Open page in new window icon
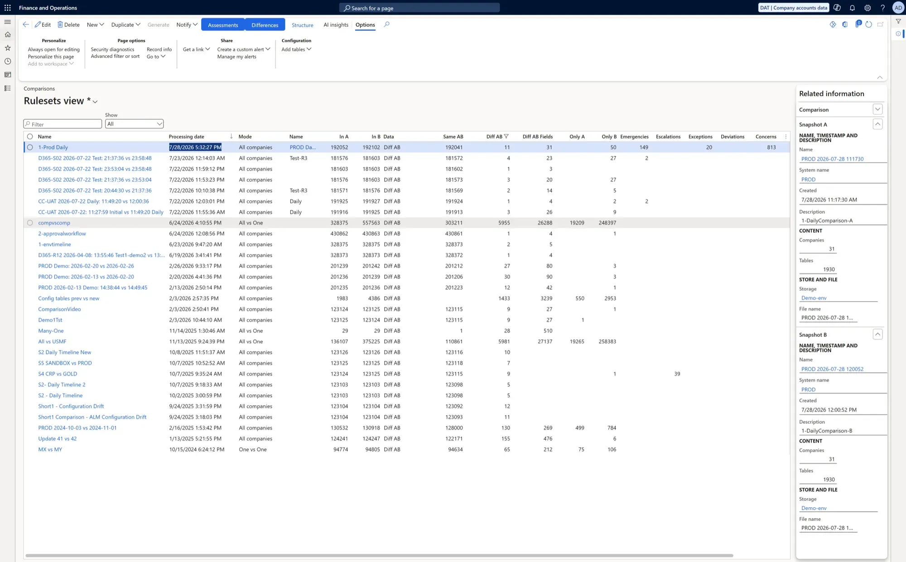Screen dimensions: 906x562 point(880,24)
